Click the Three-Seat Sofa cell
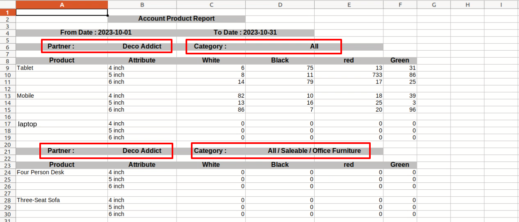 pos(62,200)
